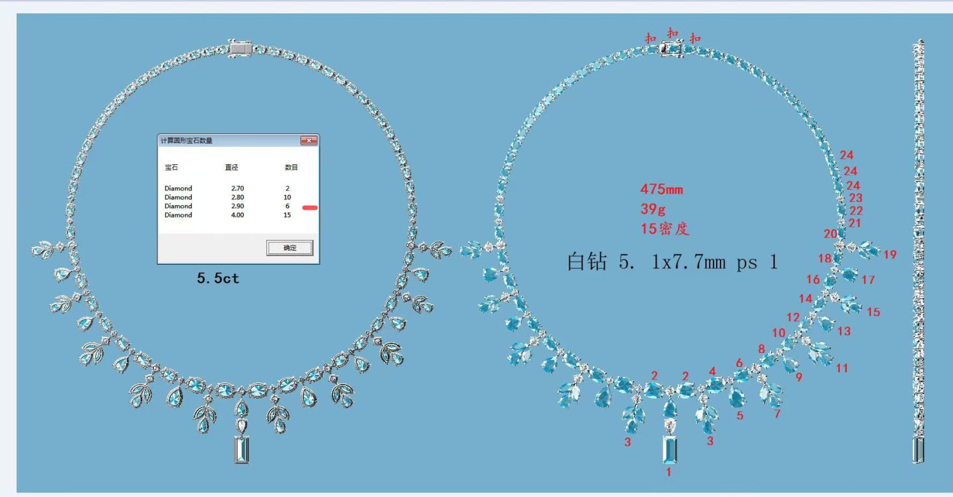Click the 确定 button in the dialog
Screen dimensions: 953x497
click(290, 248)
